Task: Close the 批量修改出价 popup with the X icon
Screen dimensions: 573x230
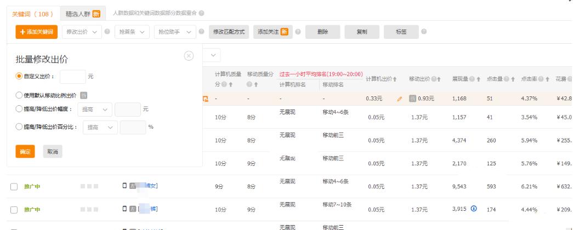Action: 189,56
